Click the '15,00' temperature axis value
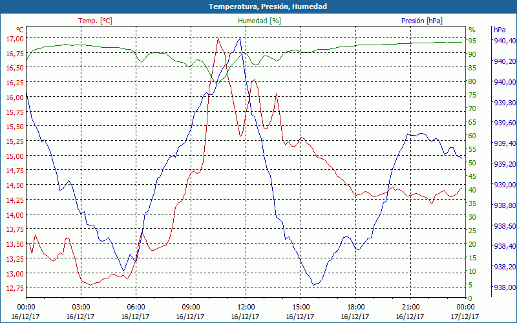Viewport: 517px width, 323px height. click(15, 156)
